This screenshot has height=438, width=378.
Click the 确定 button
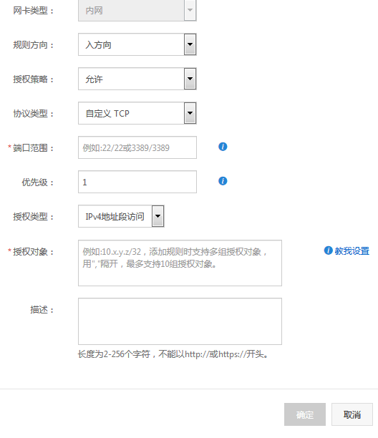[305, 414]
